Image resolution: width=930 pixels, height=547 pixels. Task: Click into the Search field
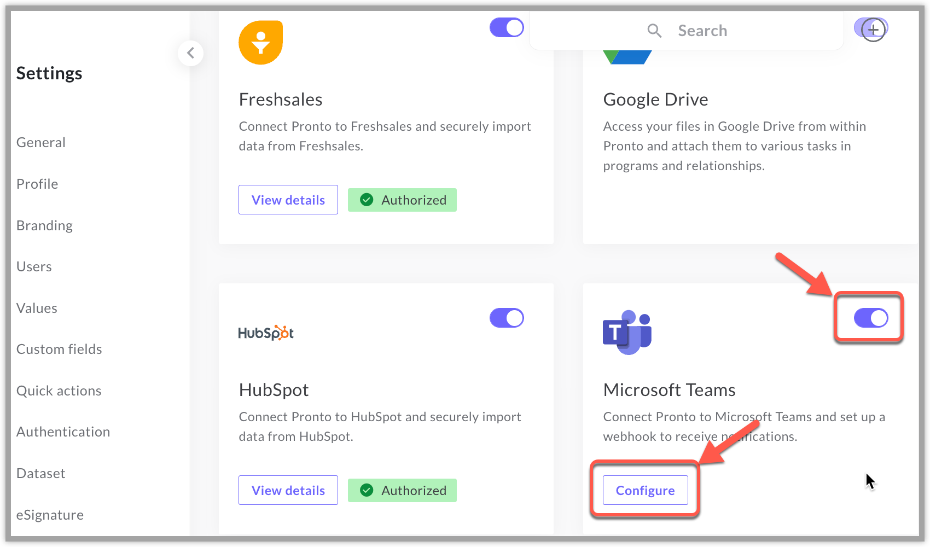[x=687, y=31]
